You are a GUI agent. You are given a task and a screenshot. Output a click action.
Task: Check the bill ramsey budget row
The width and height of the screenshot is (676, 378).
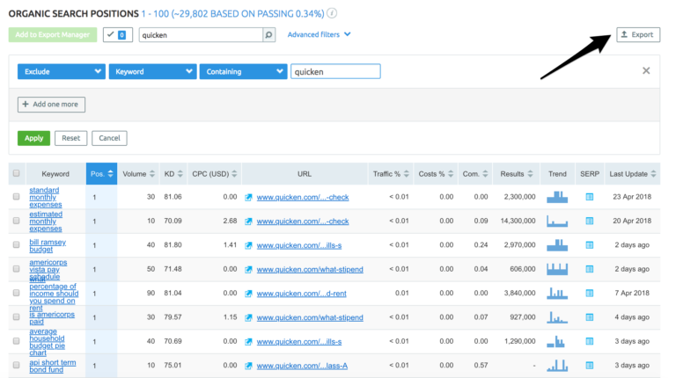click(17, 244)
